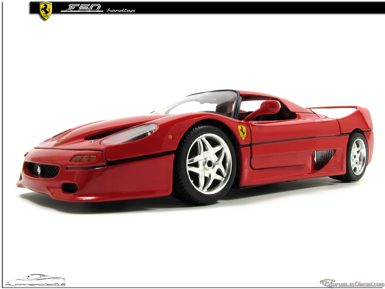
Task: Open the red Ferrari F50 model photo
Action: coord(195,147)
